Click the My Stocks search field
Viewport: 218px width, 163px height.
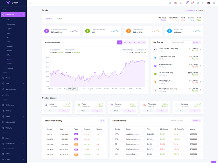181,42
